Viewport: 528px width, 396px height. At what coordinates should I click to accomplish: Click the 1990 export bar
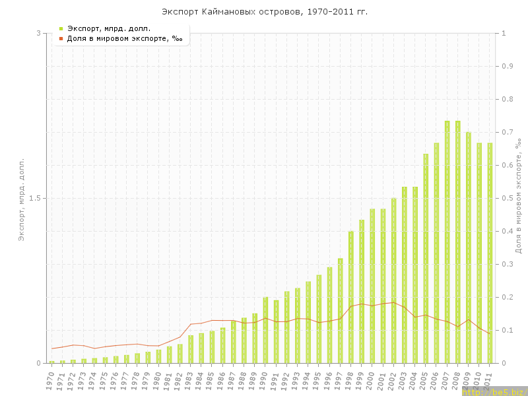265,330
